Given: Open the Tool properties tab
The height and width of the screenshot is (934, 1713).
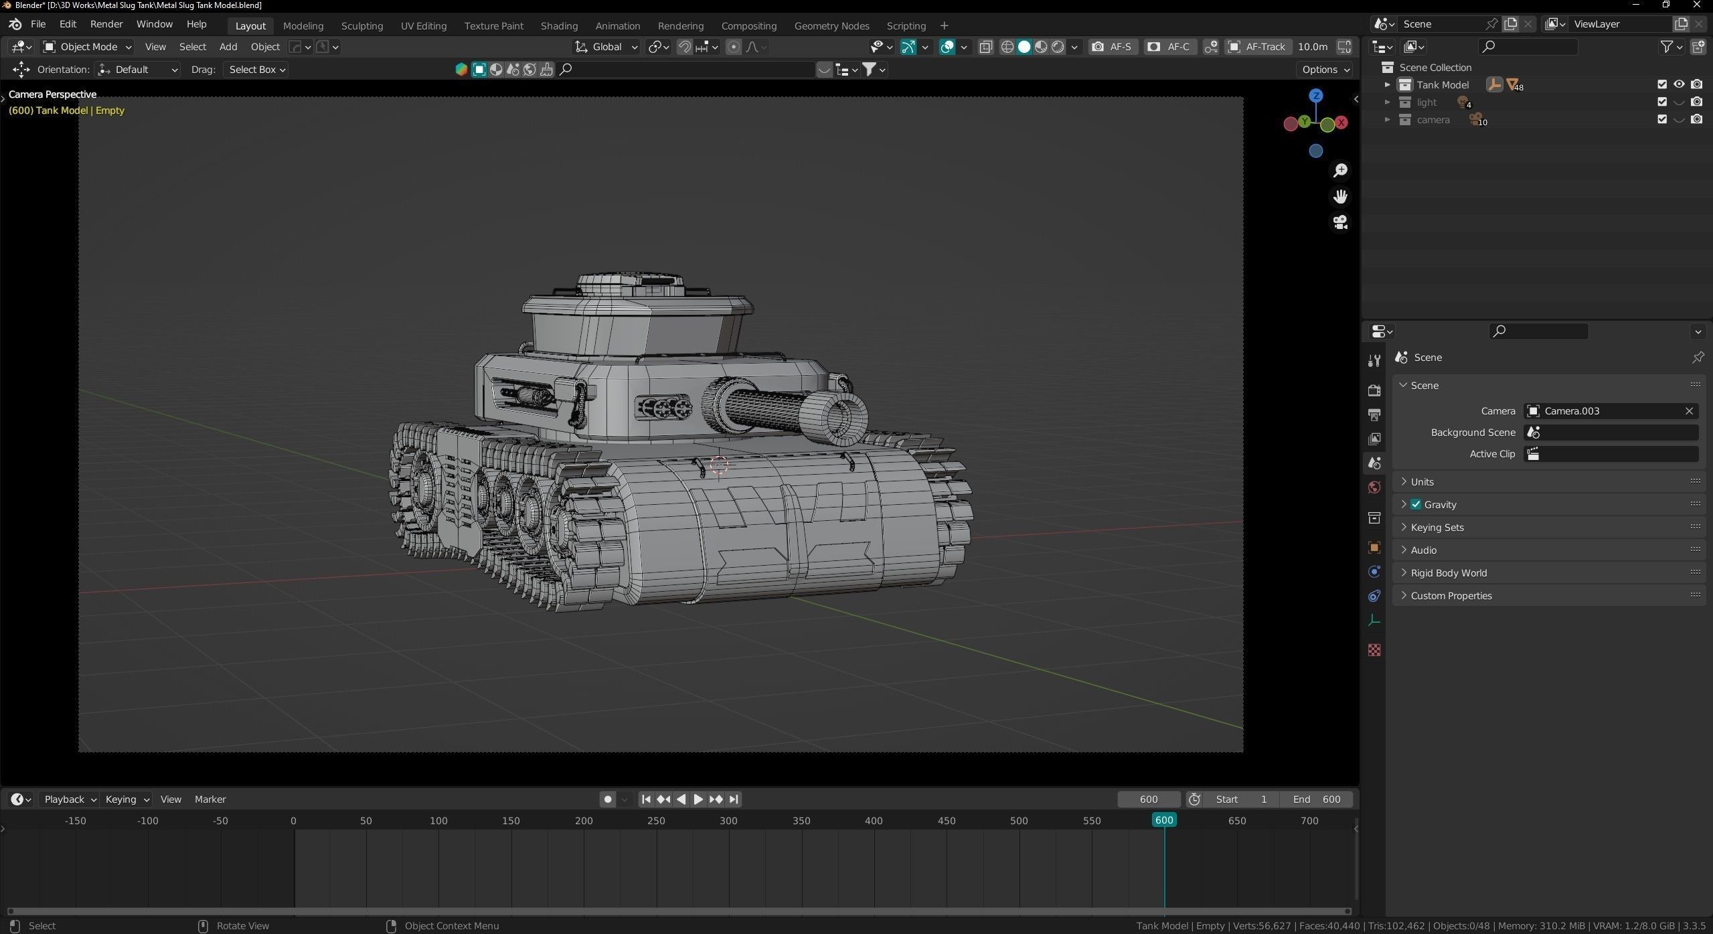Looking at the screenshot, I should [x=1374, y=361].
